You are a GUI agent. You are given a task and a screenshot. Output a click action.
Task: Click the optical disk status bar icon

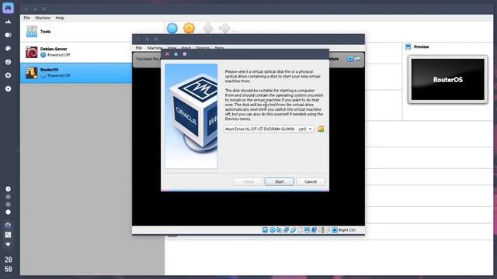[x=273, y=230]
